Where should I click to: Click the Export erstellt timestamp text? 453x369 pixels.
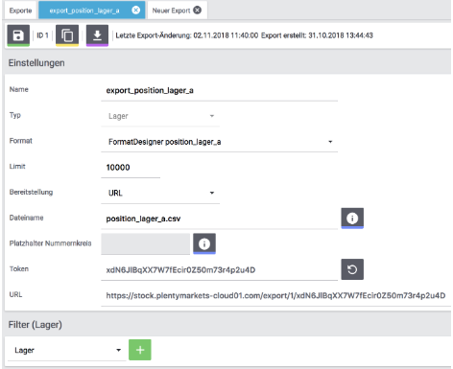point(317,35)
